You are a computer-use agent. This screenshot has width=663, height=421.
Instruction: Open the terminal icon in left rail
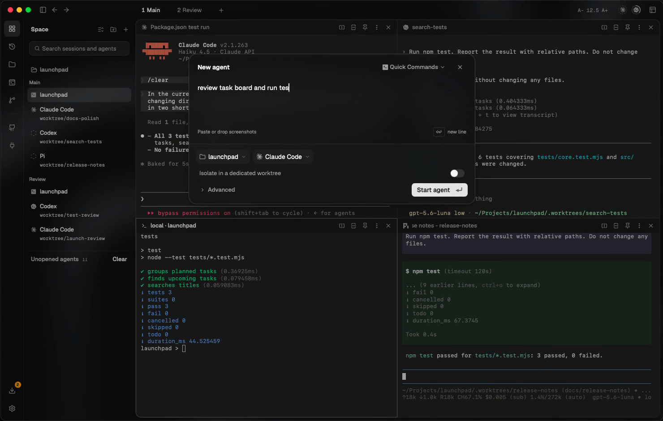[12, 82]
